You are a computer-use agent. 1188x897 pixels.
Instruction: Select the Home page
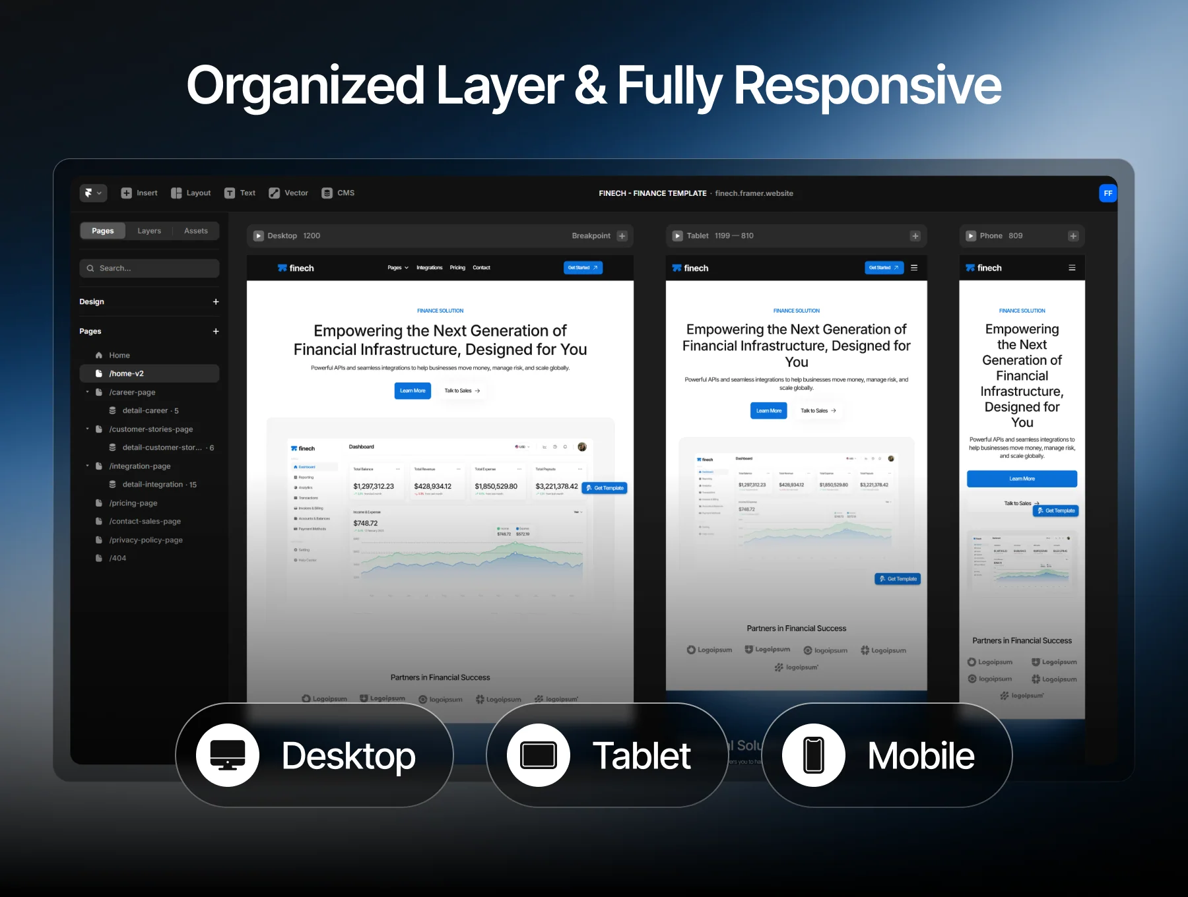point(149,355)
